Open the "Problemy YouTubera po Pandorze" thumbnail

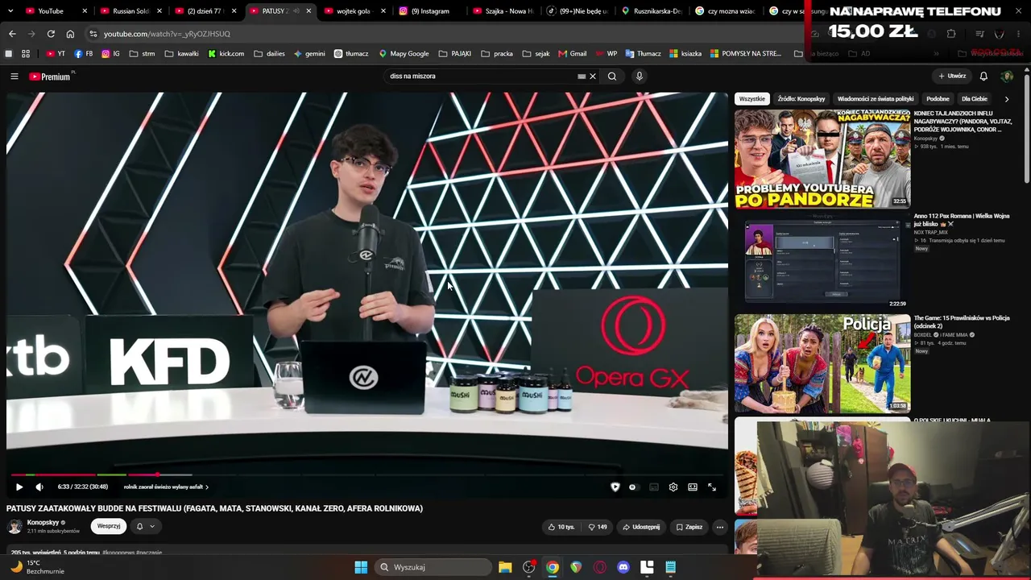pyautogui.click(x=822, y=159)
